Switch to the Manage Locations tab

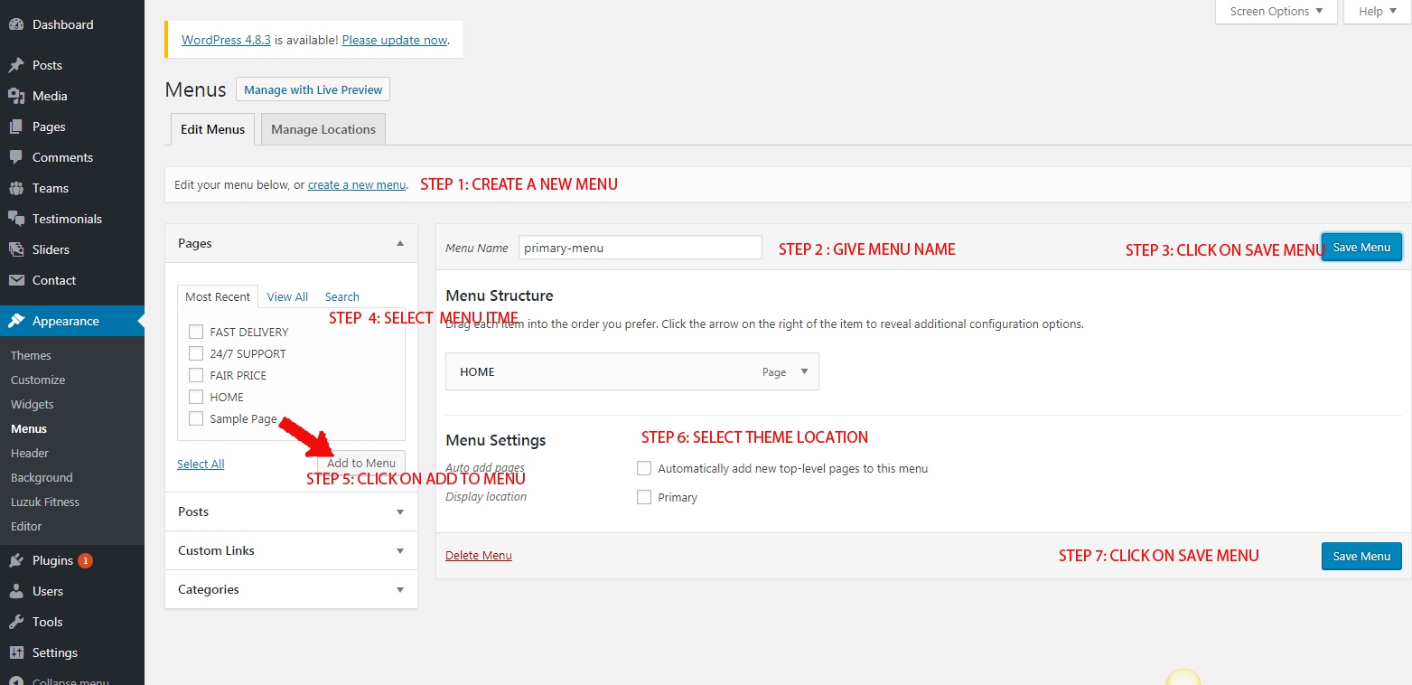(323, 128)
